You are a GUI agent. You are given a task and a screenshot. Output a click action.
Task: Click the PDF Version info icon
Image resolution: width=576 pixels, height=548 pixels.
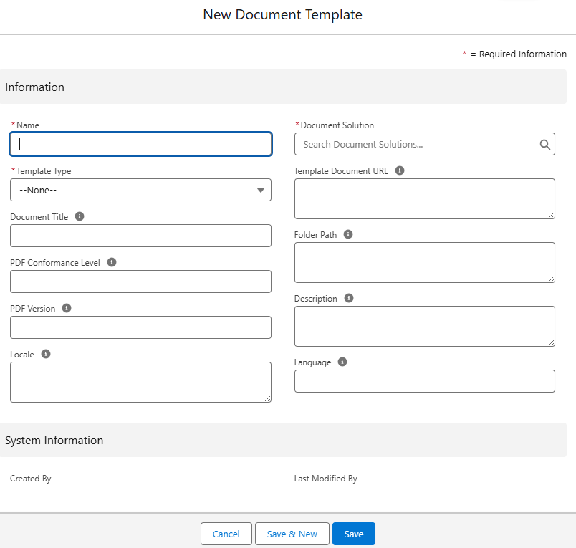click(x=67, y=308)
